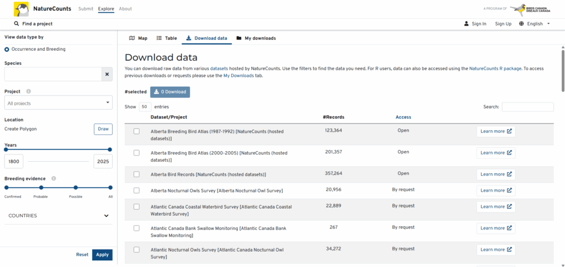Click the Find a project magnifier icon
The width and height of the screenshot is (565, 267).
(x=16, y=24)
